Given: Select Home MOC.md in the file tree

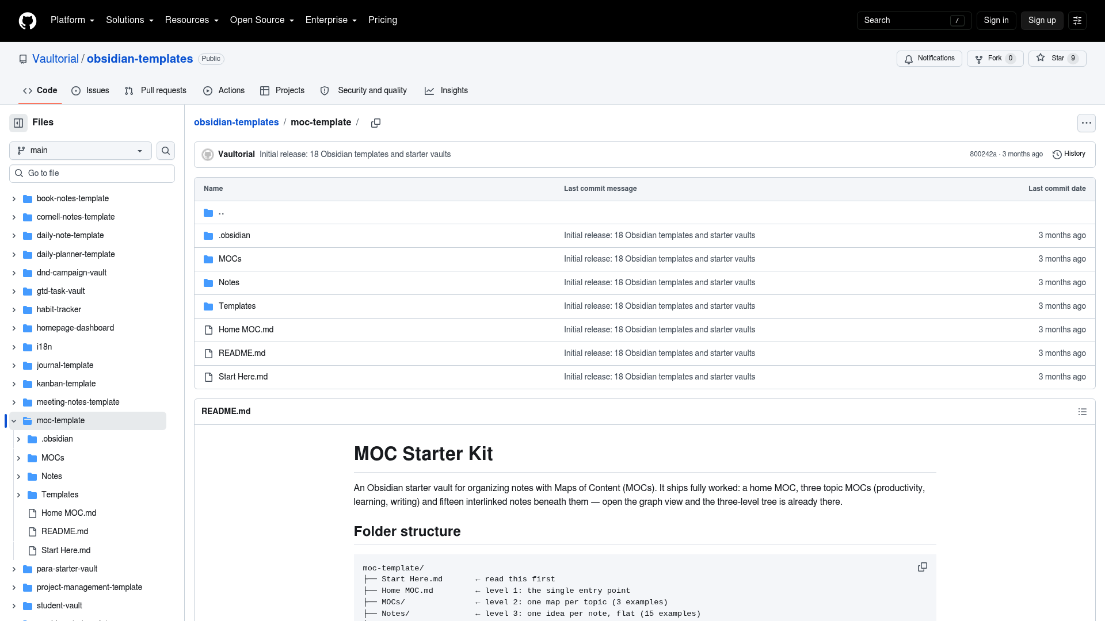Looking at the screenshot, I should [x=68, y=513].
